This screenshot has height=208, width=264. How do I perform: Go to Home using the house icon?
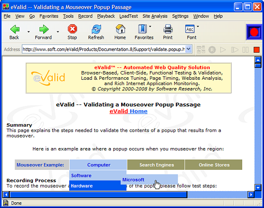pos(121,29)
